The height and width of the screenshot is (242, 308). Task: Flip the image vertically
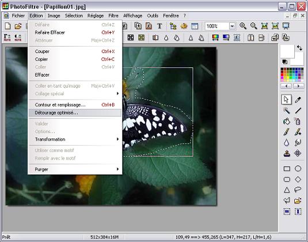pyautogui.click(x=261, y=37)
